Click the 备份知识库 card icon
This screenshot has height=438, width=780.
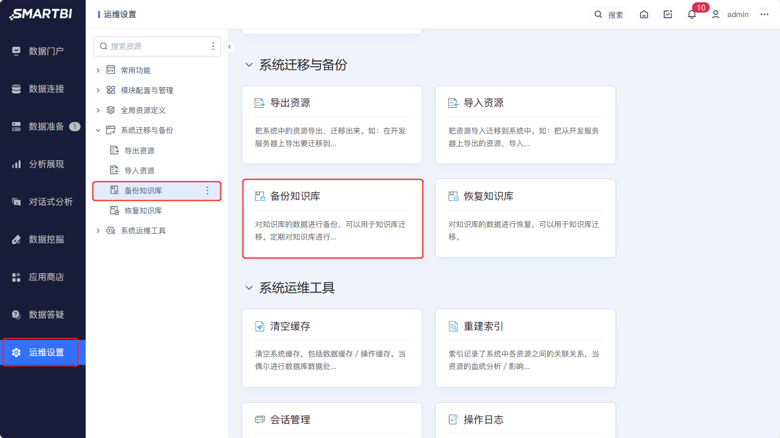(260, 196)
